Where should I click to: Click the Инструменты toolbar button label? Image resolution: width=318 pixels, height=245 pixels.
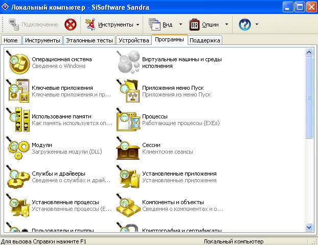tap(116, 24)
